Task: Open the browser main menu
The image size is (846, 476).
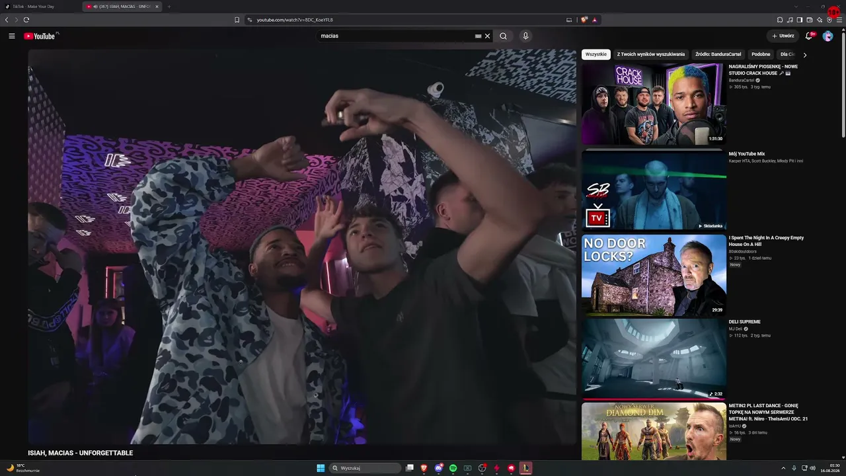Action: pyautogui.click(x=839, y=20)
